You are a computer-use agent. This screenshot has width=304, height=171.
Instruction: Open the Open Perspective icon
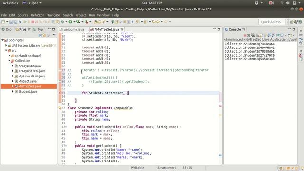tap(291, 22)
